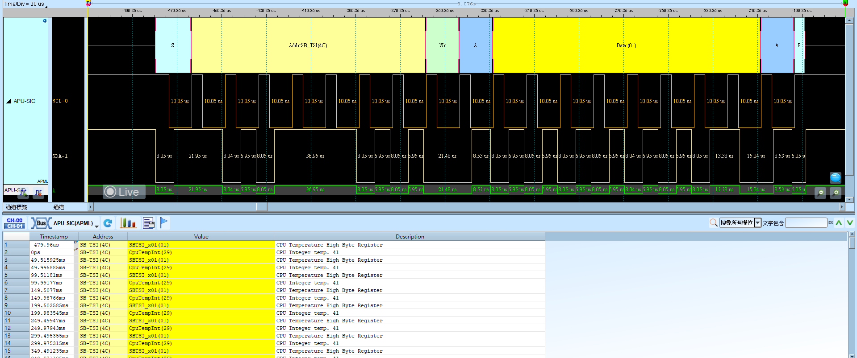This screenshot has width=857, height=358.
Task: Open the 搜尋所有欄位 search field dropdown
Action: 758,223
